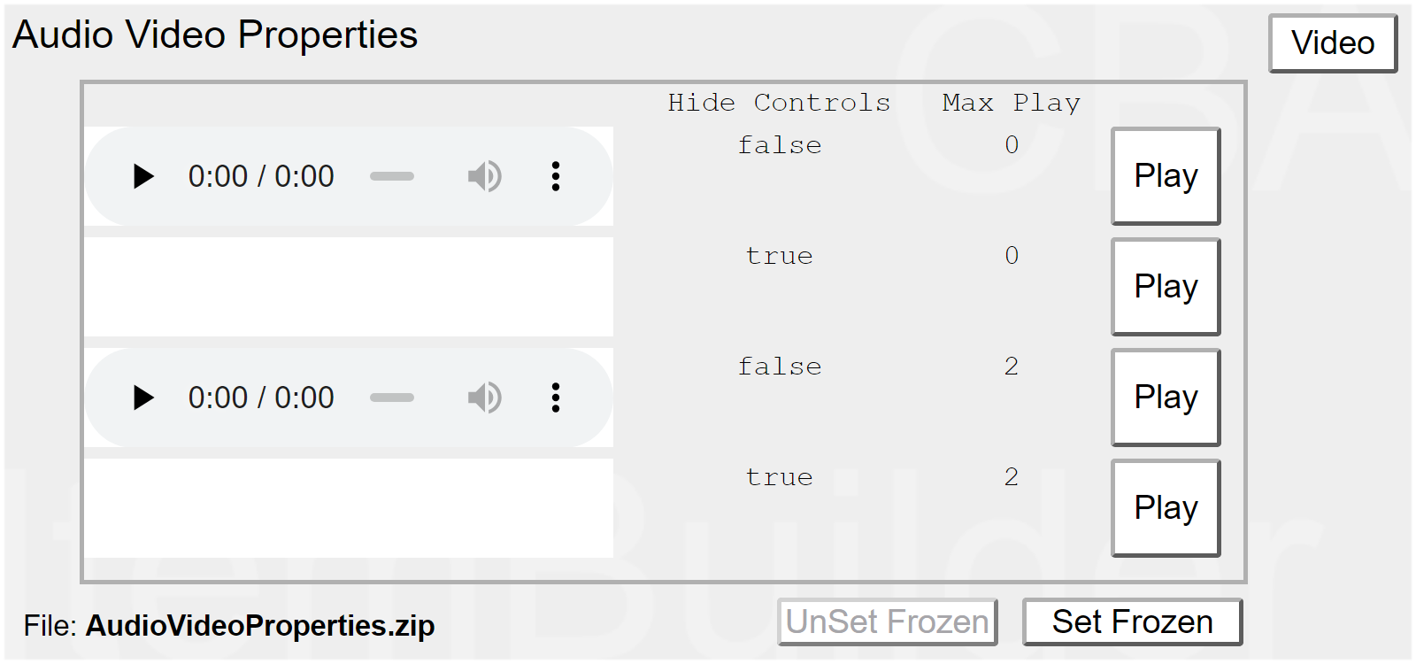Image resolution: width=1416 pixels, height=664 pixels.
Task: Click the first audio player's time display
Action: click(x=261, y=176)
